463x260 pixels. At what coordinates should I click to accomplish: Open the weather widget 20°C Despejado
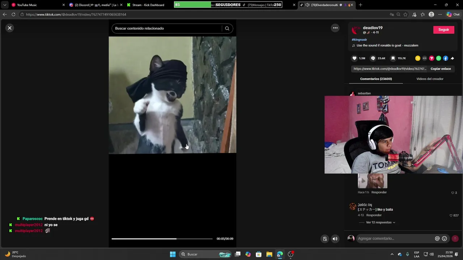(x=15, y=254)
